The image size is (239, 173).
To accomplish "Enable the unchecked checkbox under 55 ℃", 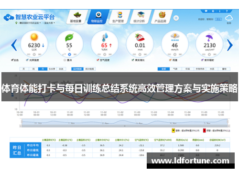I will (65, 60).
